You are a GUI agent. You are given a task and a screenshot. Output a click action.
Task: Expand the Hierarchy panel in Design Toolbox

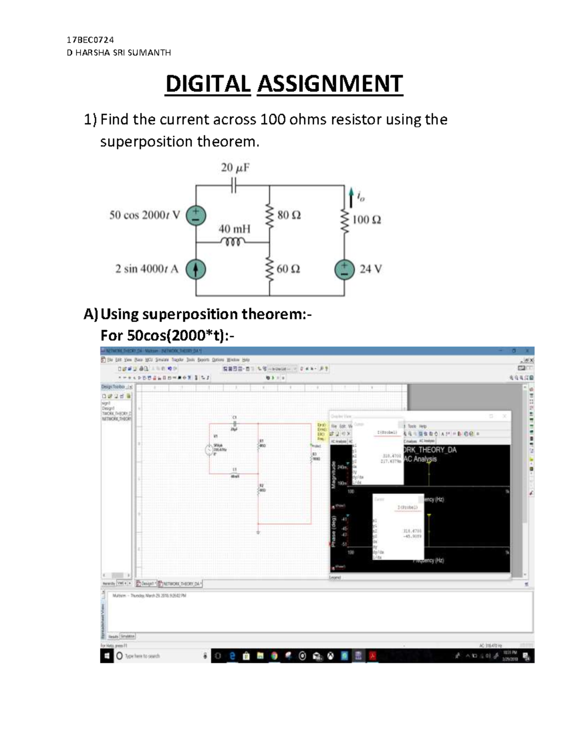[x=109, y=584]
